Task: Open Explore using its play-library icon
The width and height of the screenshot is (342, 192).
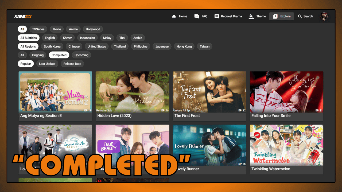Action: [275, 16]
